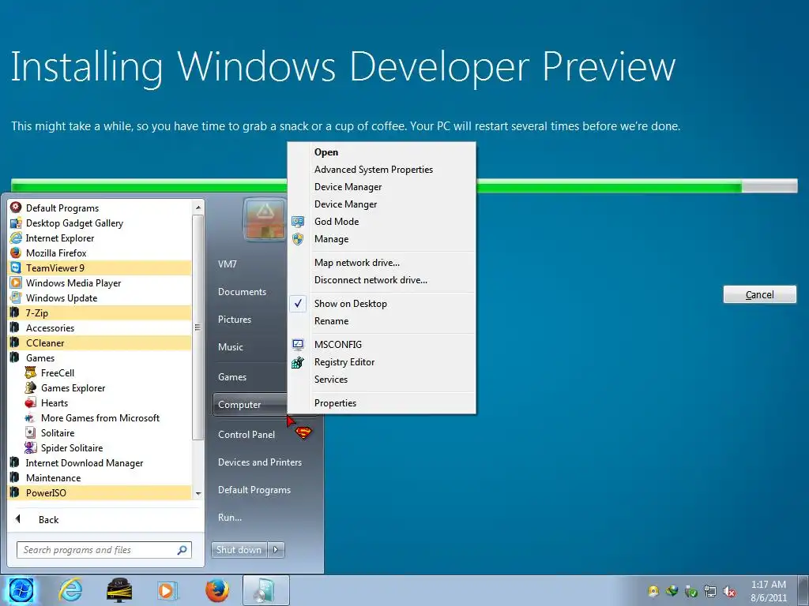
Task: Click the active setup taskbar icon
Action: point(265,590)
